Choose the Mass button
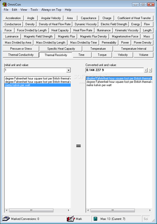The height and width of the screenshot is (224, 157). (147, 37)
